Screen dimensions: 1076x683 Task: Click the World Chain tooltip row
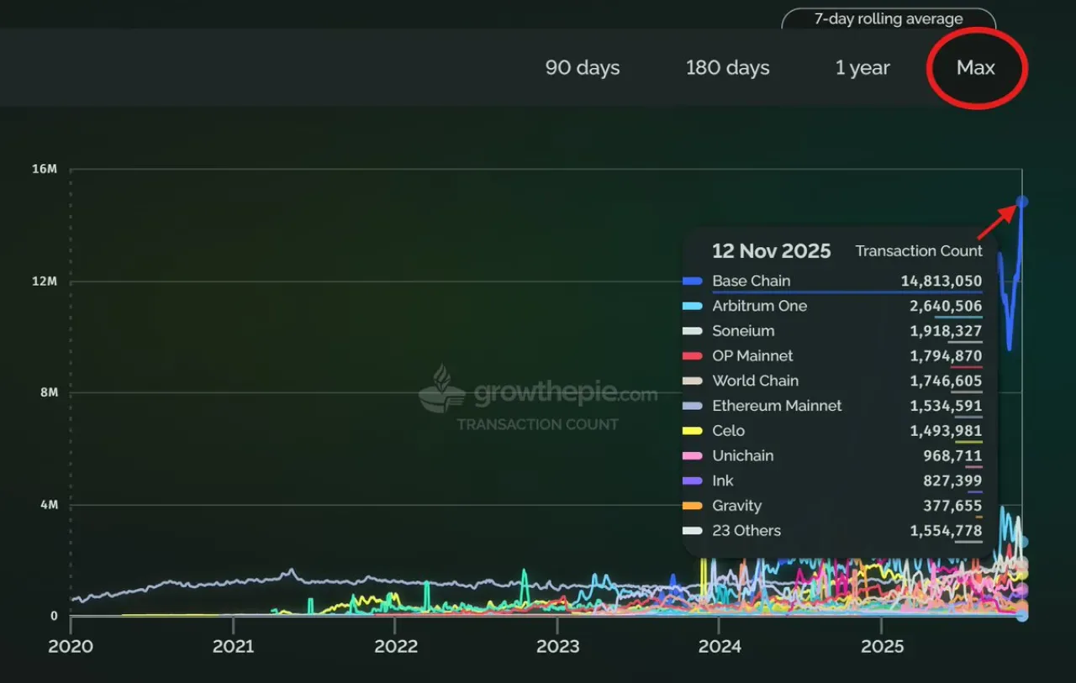[x=832, y=381]
